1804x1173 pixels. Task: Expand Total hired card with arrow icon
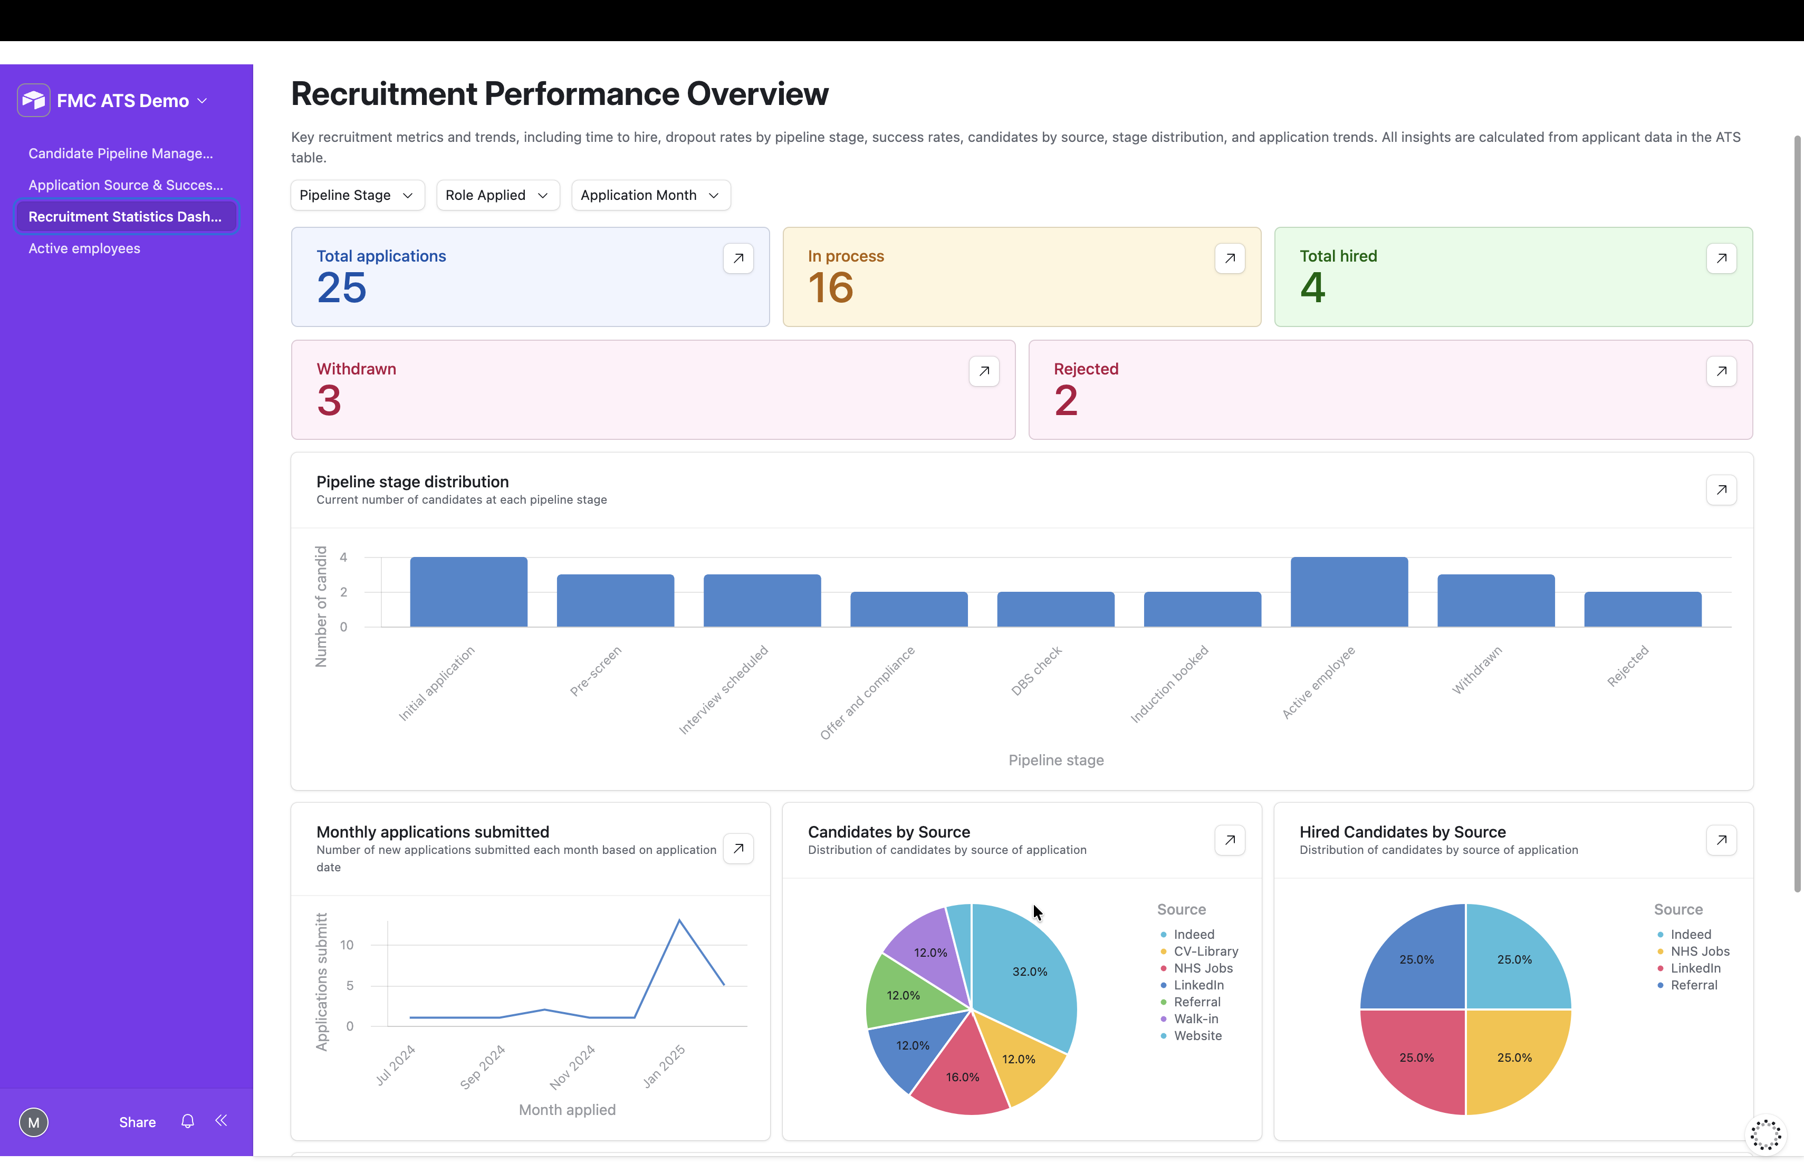click(1721, 258)
